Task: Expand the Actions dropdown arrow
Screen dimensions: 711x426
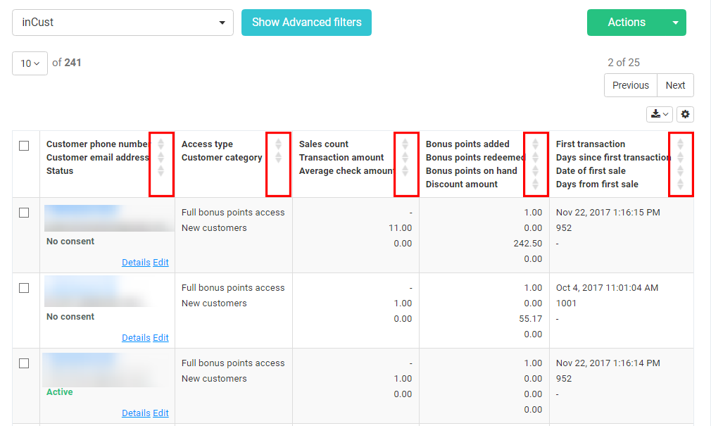Action: (x=676, y=23)
